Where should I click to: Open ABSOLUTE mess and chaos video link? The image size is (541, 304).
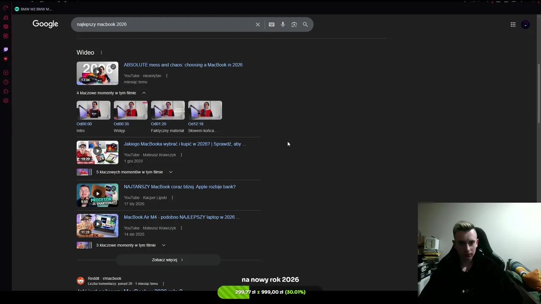click(x=183, y=65)
